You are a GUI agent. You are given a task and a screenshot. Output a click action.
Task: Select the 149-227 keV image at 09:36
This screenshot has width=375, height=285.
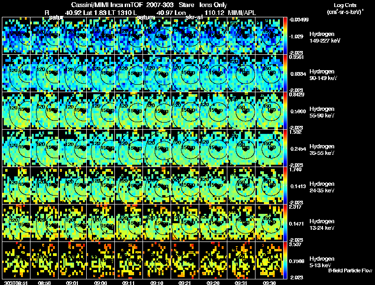click(x=269, y=36)
